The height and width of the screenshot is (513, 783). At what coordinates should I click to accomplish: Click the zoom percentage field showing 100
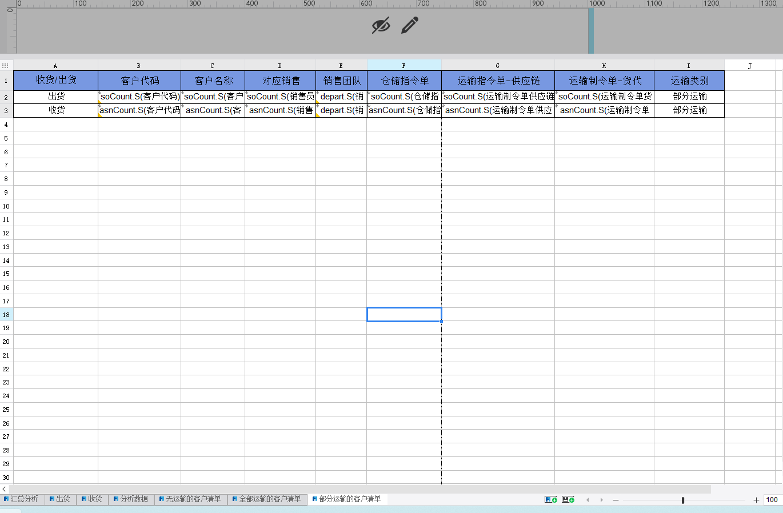tap(772, 500)
